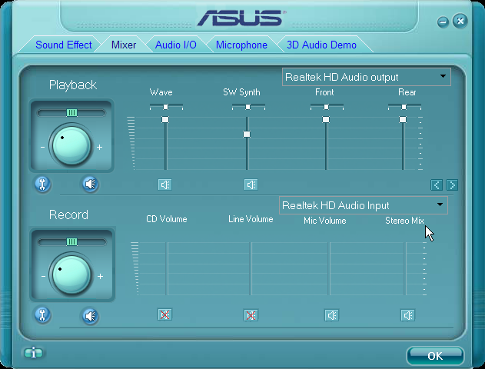The width and height of the screenshot is (485, 369).
Task: Click the Stereo Mix slider track
Action: (x=406, y=268)
